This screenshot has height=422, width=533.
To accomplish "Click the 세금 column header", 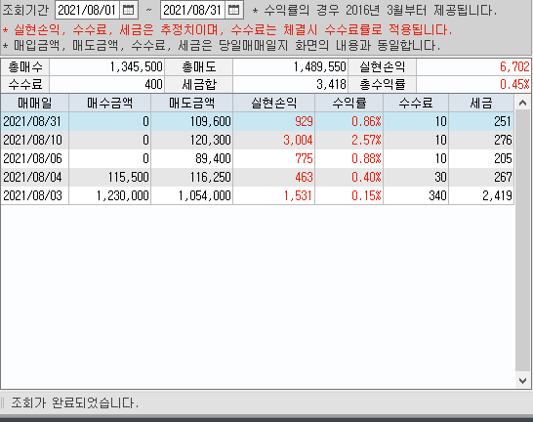I will [481, 103].
